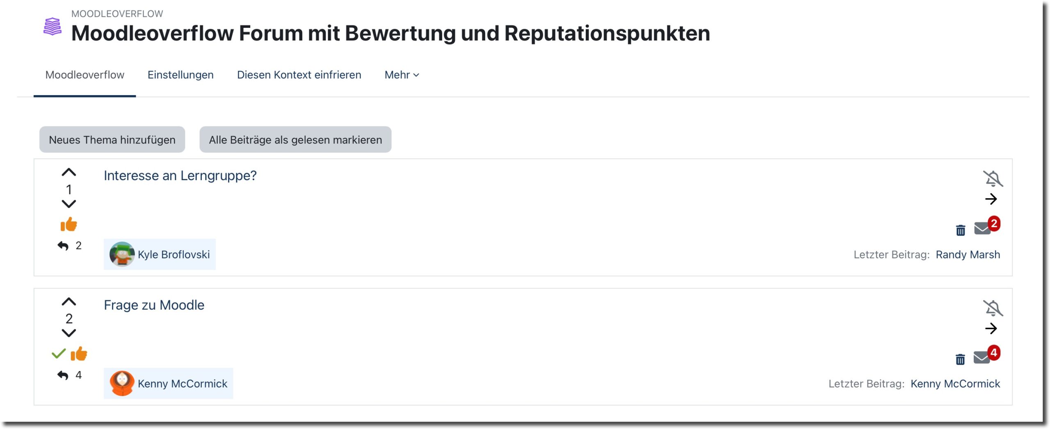Click the vote count 2 for Frage zu Moodle

69,318
